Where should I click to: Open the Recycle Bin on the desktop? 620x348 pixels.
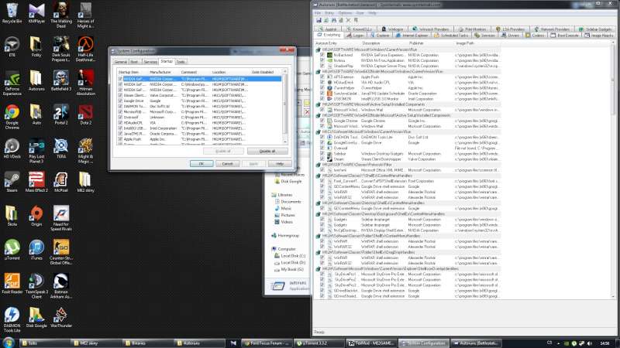click(12, 10)
